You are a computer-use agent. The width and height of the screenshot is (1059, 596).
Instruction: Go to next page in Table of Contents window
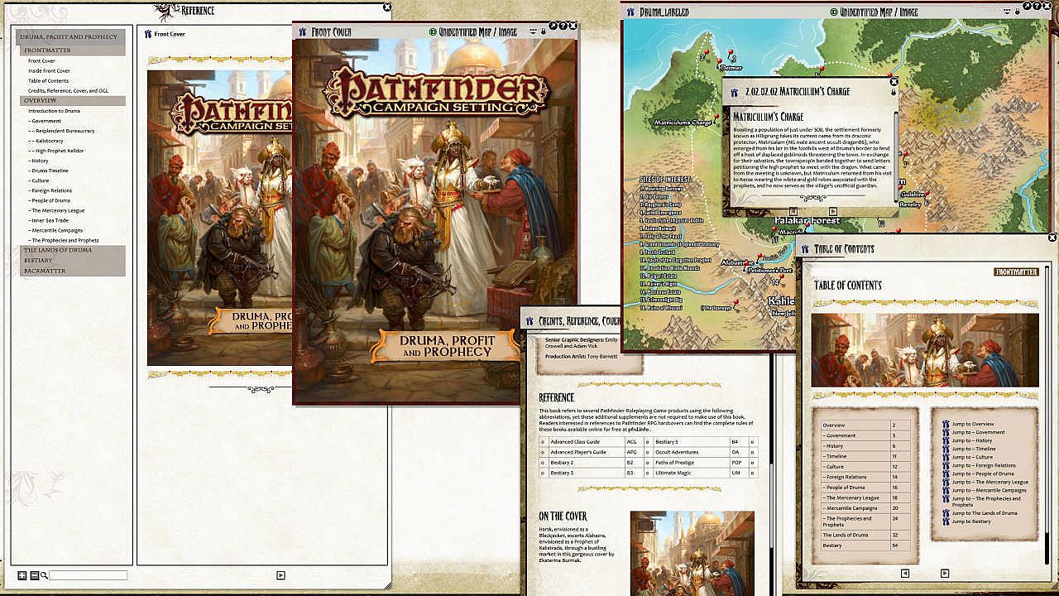click(x=944, y=573)
